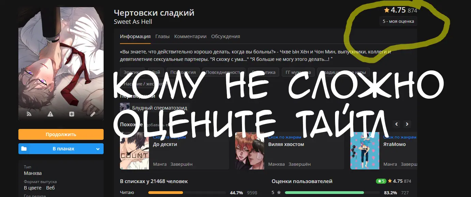The height and width of the screenshot is (197, 471).
Task: Click the RSS feed icon under cover
Action: click(x=29, y=114)
